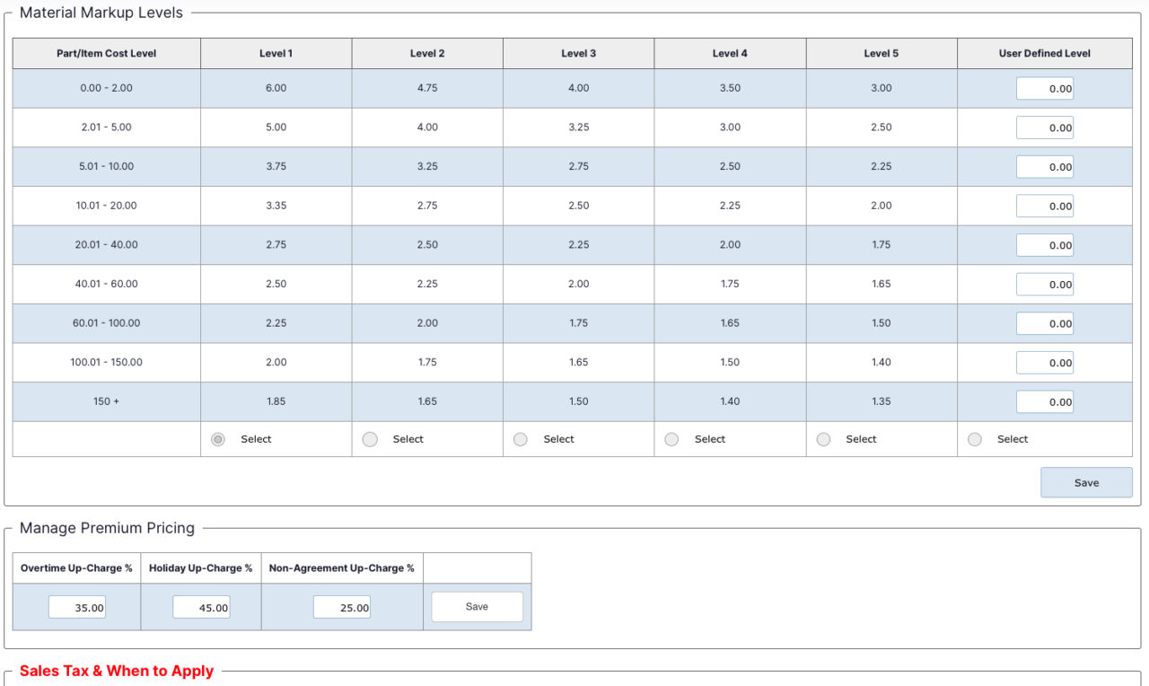
Task: Select the Level 3 radio button
Action: click(521, 439)
